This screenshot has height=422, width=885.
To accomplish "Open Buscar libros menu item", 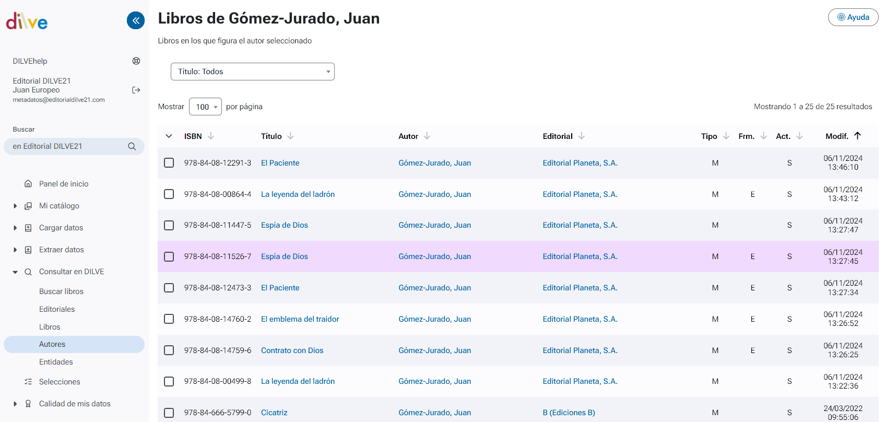I will point(61,291).
